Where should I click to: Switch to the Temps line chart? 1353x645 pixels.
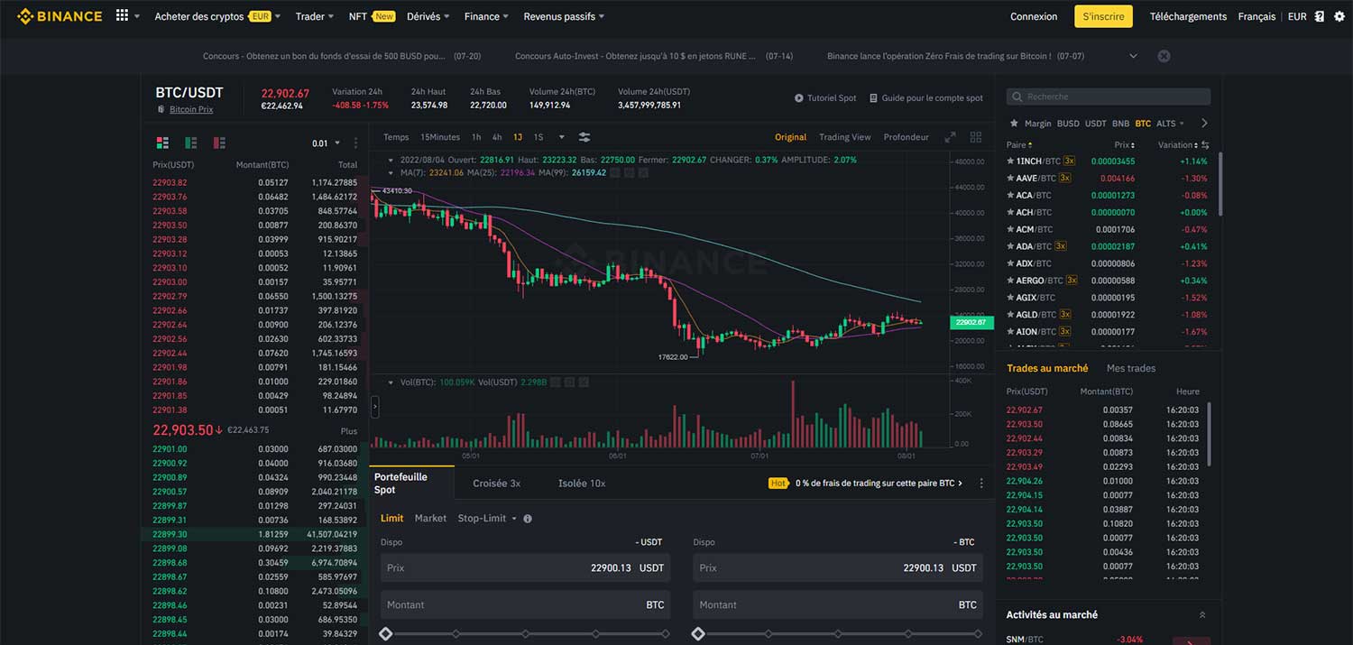tap(396, 137)
